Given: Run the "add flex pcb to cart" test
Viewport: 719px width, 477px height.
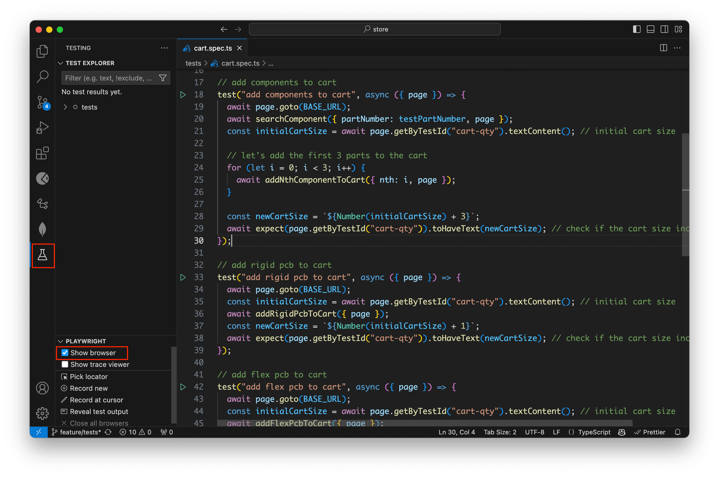Looking at the screenshot, I should tap(183, 387).
